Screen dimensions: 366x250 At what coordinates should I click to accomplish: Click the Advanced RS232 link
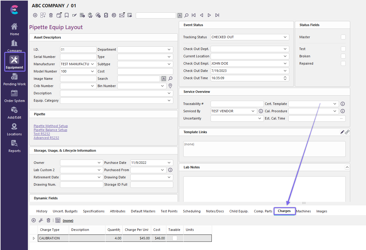pyautogui.click(x=46, y=138)
